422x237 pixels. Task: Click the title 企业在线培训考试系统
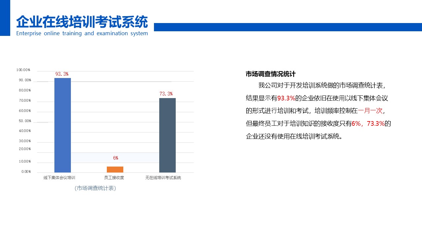pyautogui.click(x=82, y=22)
